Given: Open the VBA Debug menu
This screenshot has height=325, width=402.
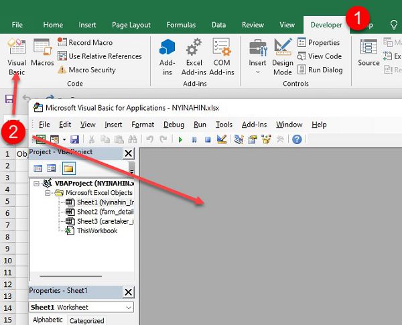Looking at the screenshot, I should click(x=174, y=125).
